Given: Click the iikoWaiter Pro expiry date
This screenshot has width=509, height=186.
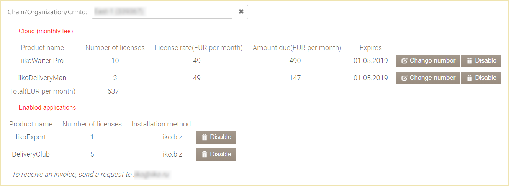Looking at the screenshot, I should point(370,61).
